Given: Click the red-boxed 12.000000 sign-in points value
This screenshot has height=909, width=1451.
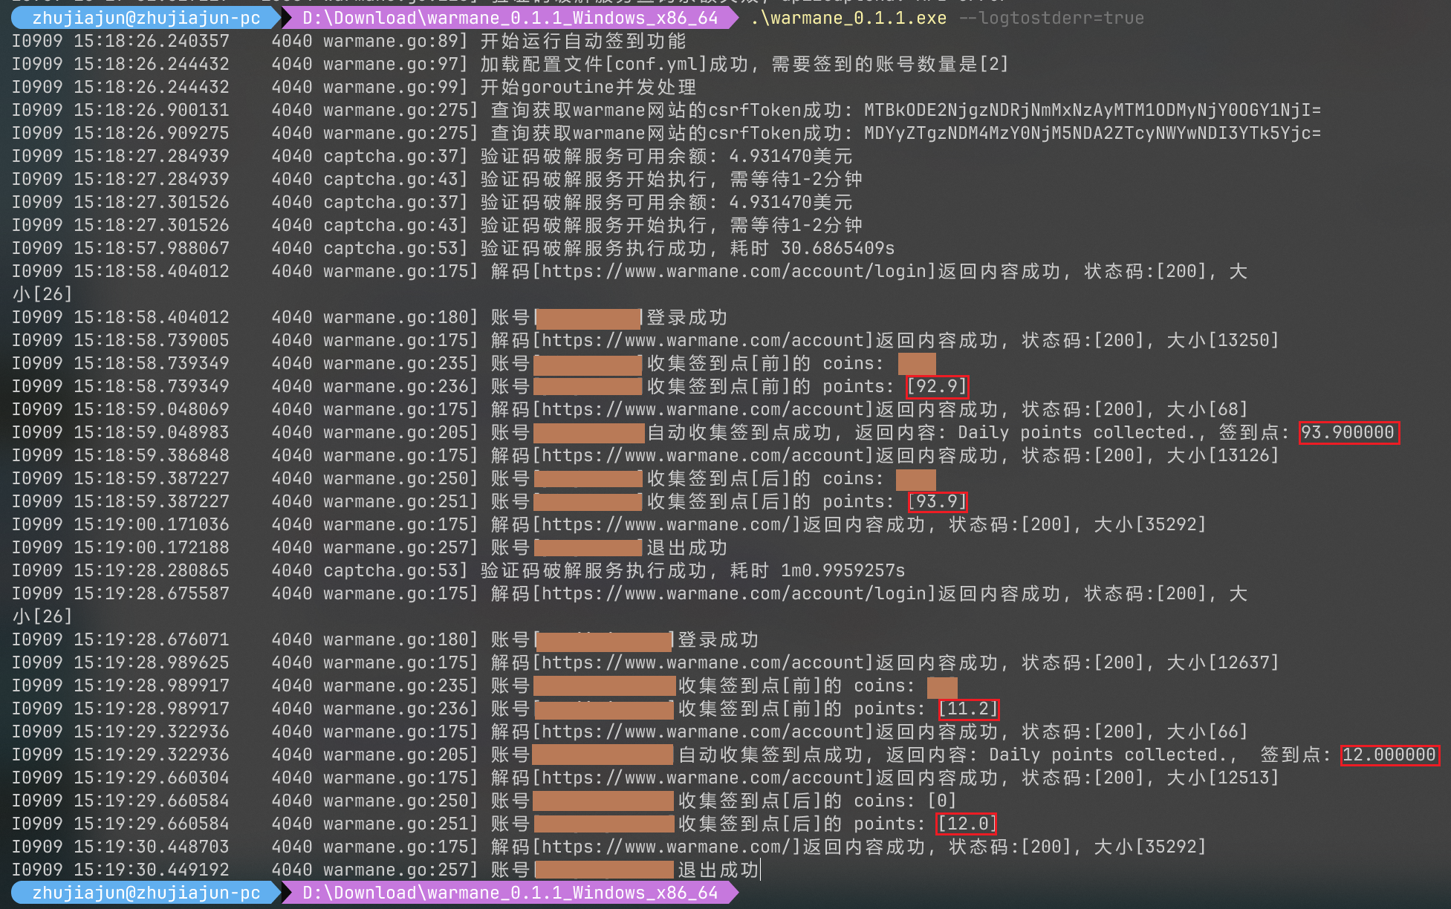Looking at the screenshot, I should click(1389, 755).
